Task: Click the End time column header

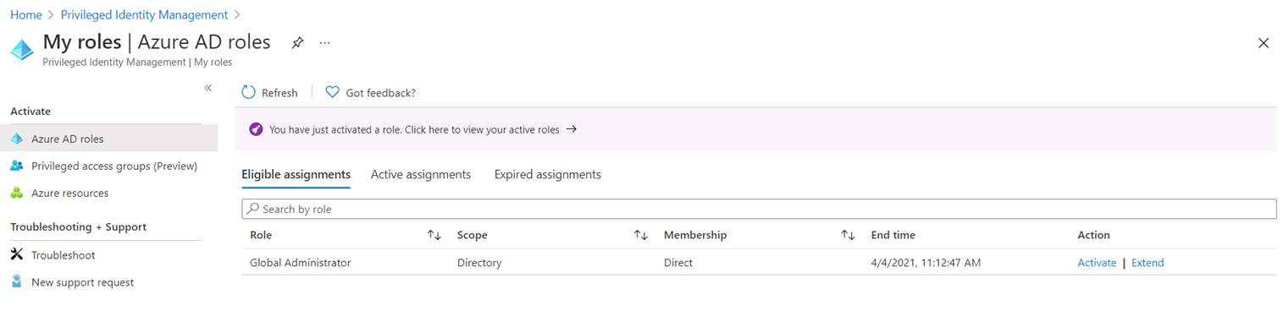Action: [x=893, y=235]
